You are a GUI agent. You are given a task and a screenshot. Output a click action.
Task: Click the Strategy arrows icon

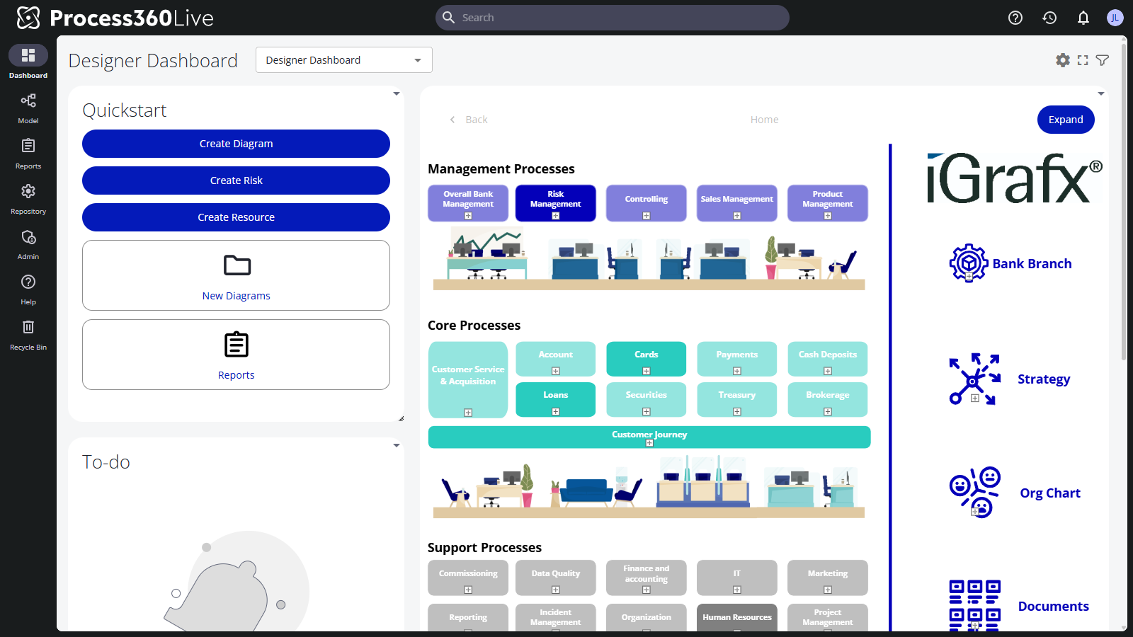coord(974,379)
